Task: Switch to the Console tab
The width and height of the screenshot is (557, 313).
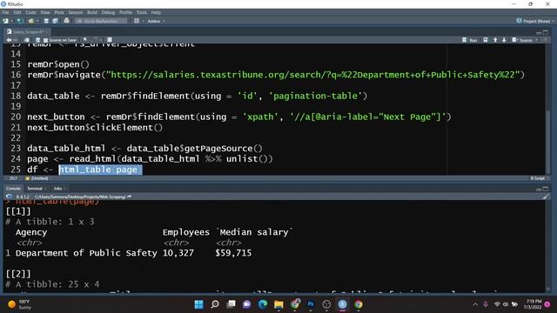Action: click(13, 189)
